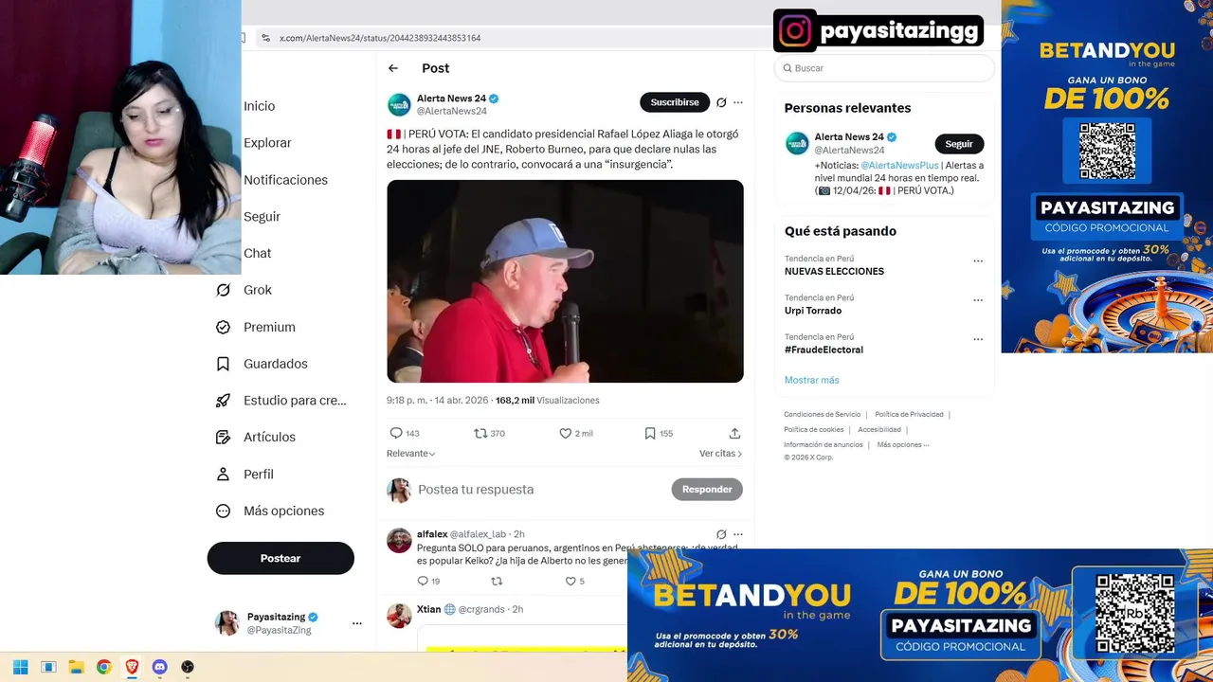Click the Responder button
Screen dimensions: 1213x682
pos(707,489)
